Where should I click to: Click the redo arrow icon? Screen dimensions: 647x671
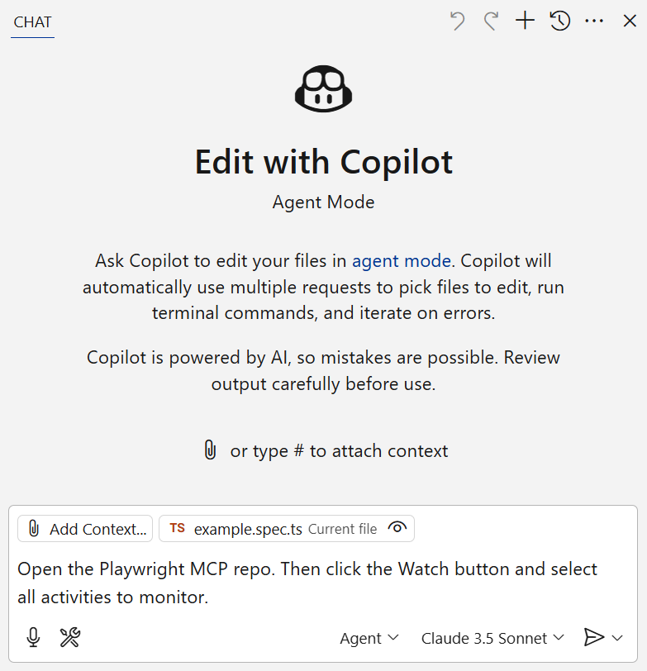(x=491, y=21)
